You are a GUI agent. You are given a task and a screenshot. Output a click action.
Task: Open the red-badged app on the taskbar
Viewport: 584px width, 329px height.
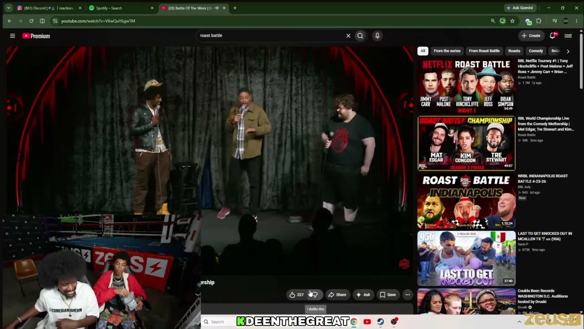(x=394, y=322)
